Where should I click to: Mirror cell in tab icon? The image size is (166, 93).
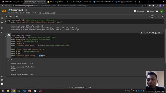tap(156, 33)
